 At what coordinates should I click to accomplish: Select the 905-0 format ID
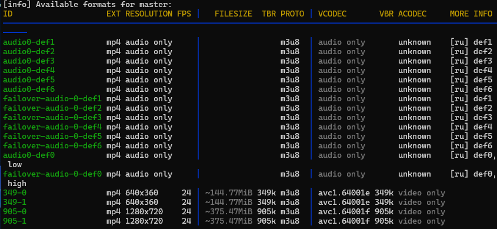tap(15, 212)
